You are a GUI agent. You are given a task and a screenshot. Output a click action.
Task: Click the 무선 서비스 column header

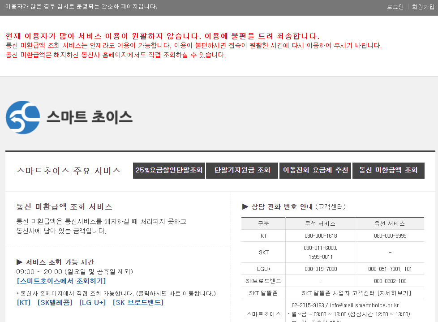[x=320, y=223]
